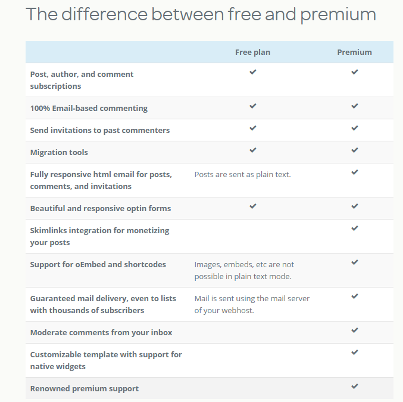Click Premium checkmark for Guaranteed mail delivery
The height and width of the screenshot is (402, 403).
[354, 296]
